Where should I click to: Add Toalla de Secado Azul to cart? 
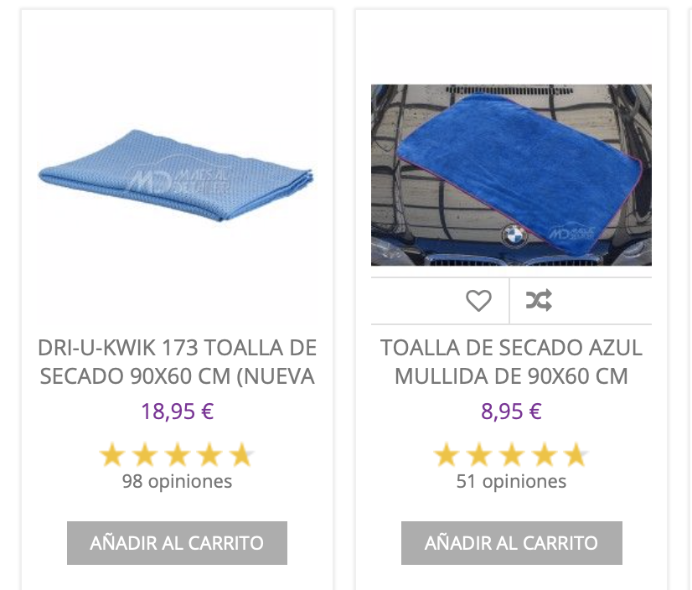[x=512, y=543]
